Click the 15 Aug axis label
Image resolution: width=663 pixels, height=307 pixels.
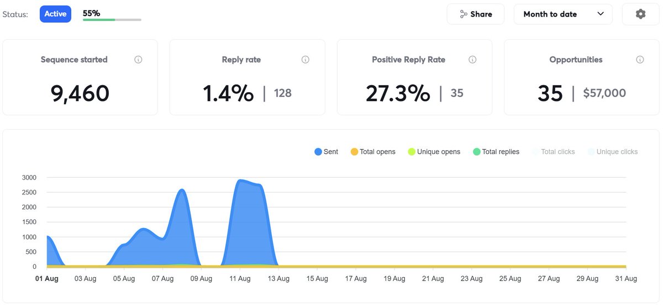317,279
